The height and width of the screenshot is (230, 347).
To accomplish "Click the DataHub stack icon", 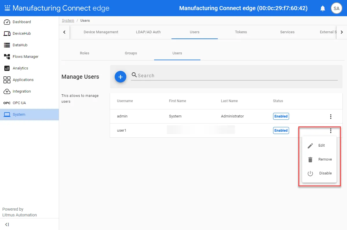I will pos(7,45).
